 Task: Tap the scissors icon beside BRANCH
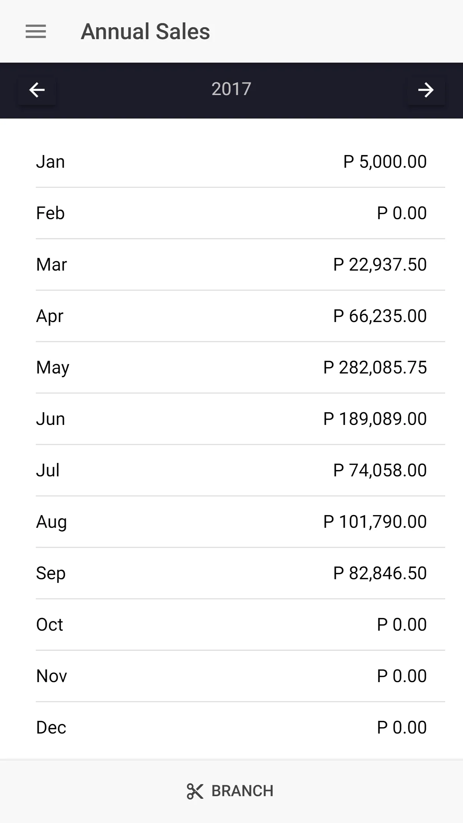195,791
